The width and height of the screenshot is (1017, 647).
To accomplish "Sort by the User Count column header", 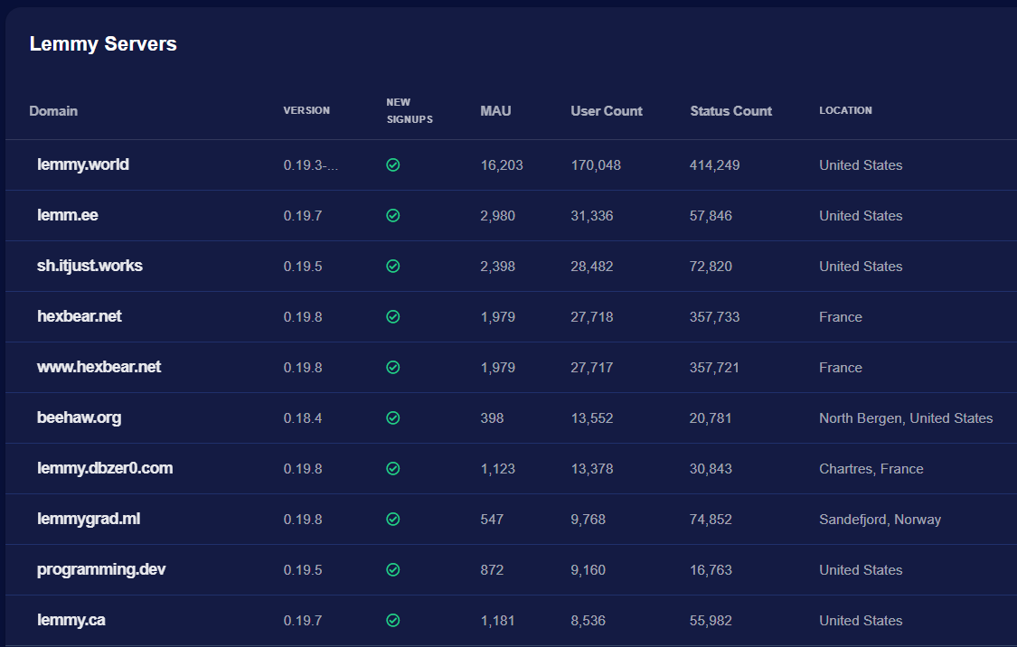I will pos(607,111).
